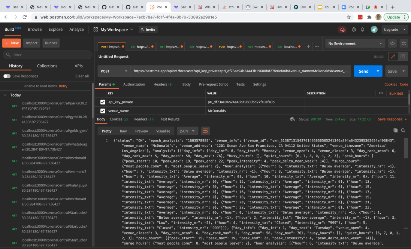The image size is (411, 249).
Task: Click the Code link
Action: point(404,84)
